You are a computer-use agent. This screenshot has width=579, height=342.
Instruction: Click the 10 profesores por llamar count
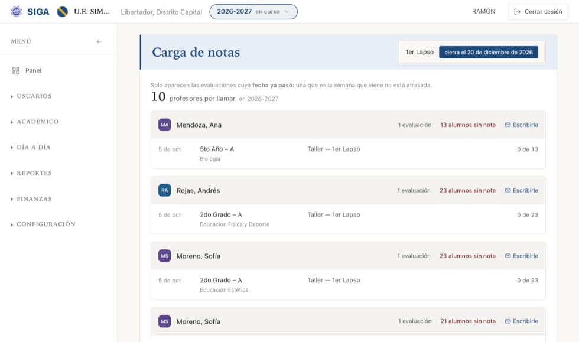[x=193, y=97]
